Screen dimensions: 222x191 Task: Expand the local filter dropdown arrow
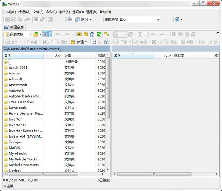click(50, 34)
